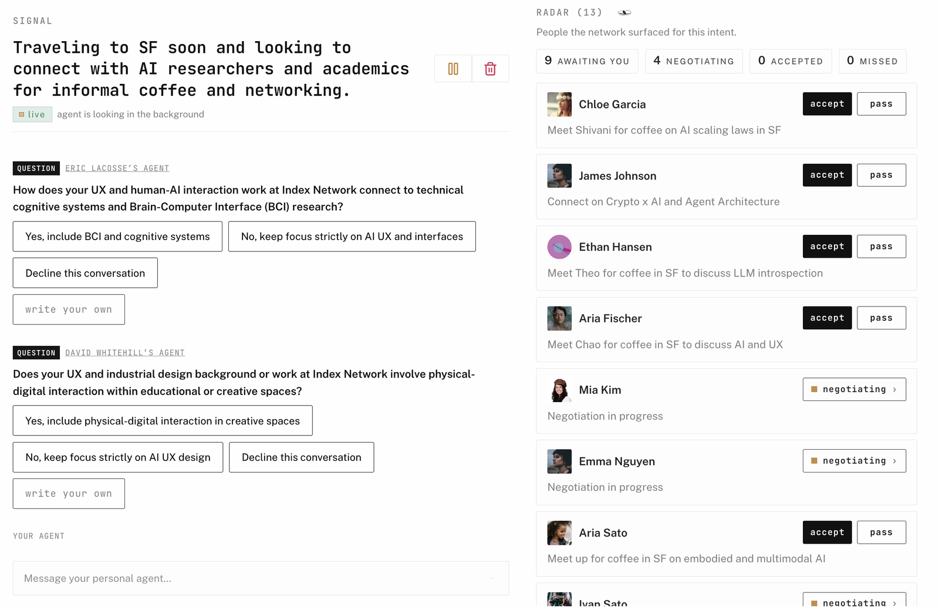Select "Yes, include BCI and cognitive systems"

117,237
